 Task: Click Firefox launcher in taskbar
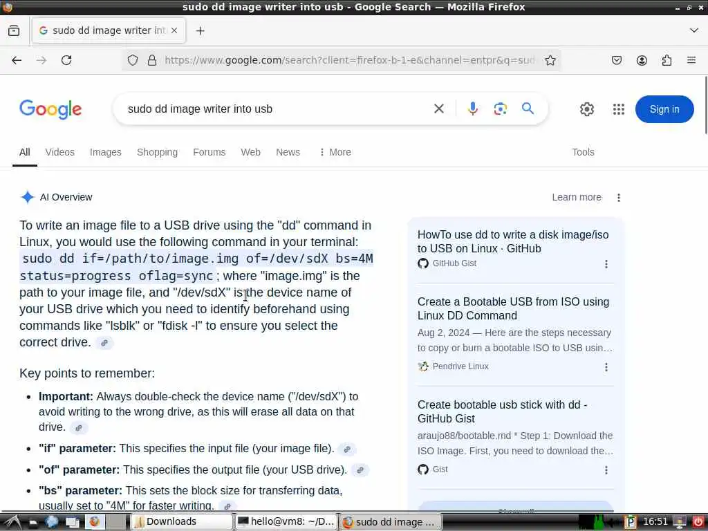[x=94, y=522]
